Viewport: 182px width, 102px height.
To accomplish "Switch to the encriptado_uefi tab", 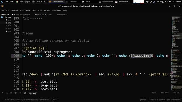I will [23, 14].
